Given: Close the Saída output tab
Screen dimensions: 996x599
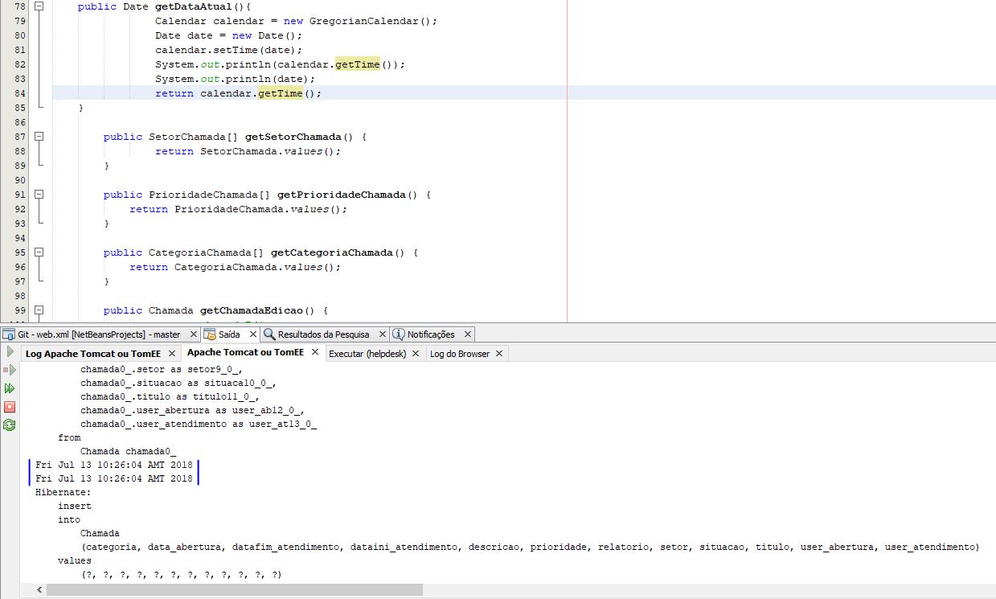Looking at the screenshot, I should coord(252,334).
